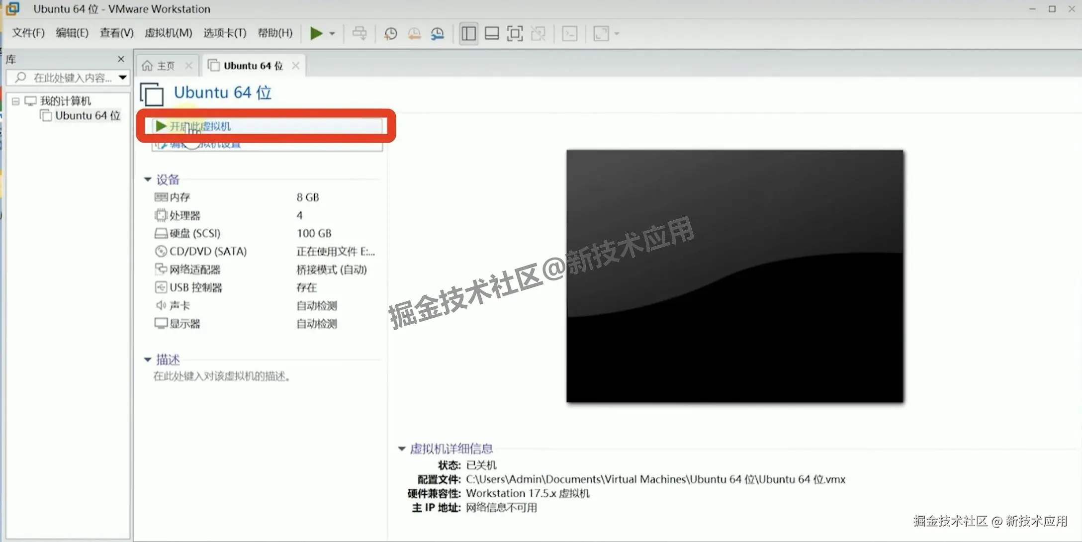The height and width of the screenshot is (542, 1082).
Task: Open the 虚拟机(M) menu
Action: pos(168,33)
